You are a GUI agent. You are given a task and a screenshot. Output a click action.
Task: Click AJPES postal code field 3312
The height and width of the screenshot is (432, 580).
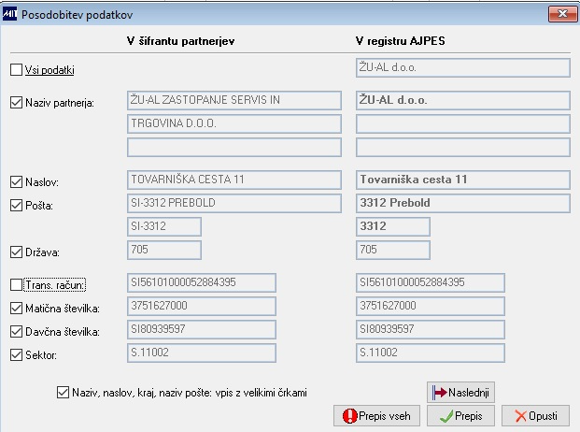tap(393, 226)
